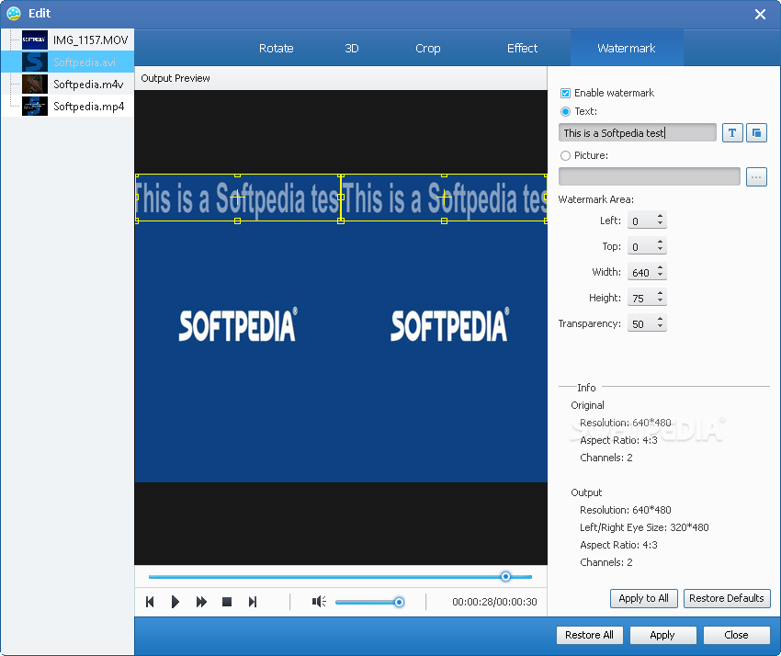This screenshot has height=656, width=781.
Task: Select the Text watermark radio button
Action: click(x=565, y=111)
